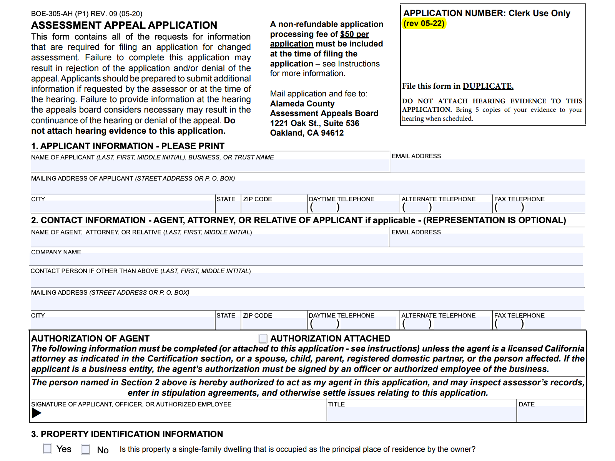Click the applicant Zip Code field
This screenshot has width=615, height=461.
click(x=274, y=207)
